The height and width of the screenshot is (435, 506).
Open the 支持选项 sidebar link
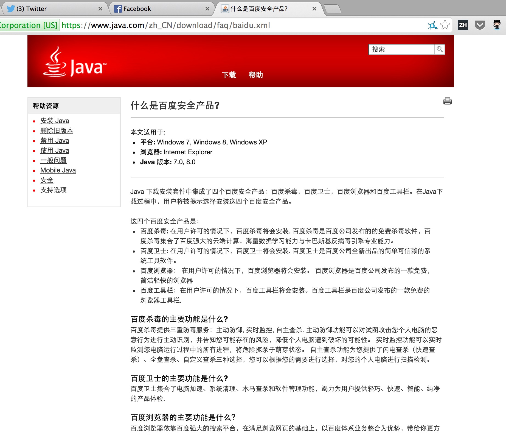[x=54, y=190]
